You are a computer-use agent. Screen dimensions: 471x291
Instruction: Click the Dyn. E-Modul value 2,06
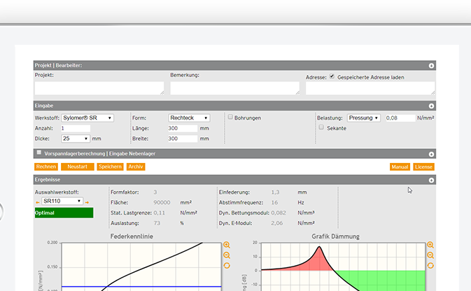pos(276,223)
